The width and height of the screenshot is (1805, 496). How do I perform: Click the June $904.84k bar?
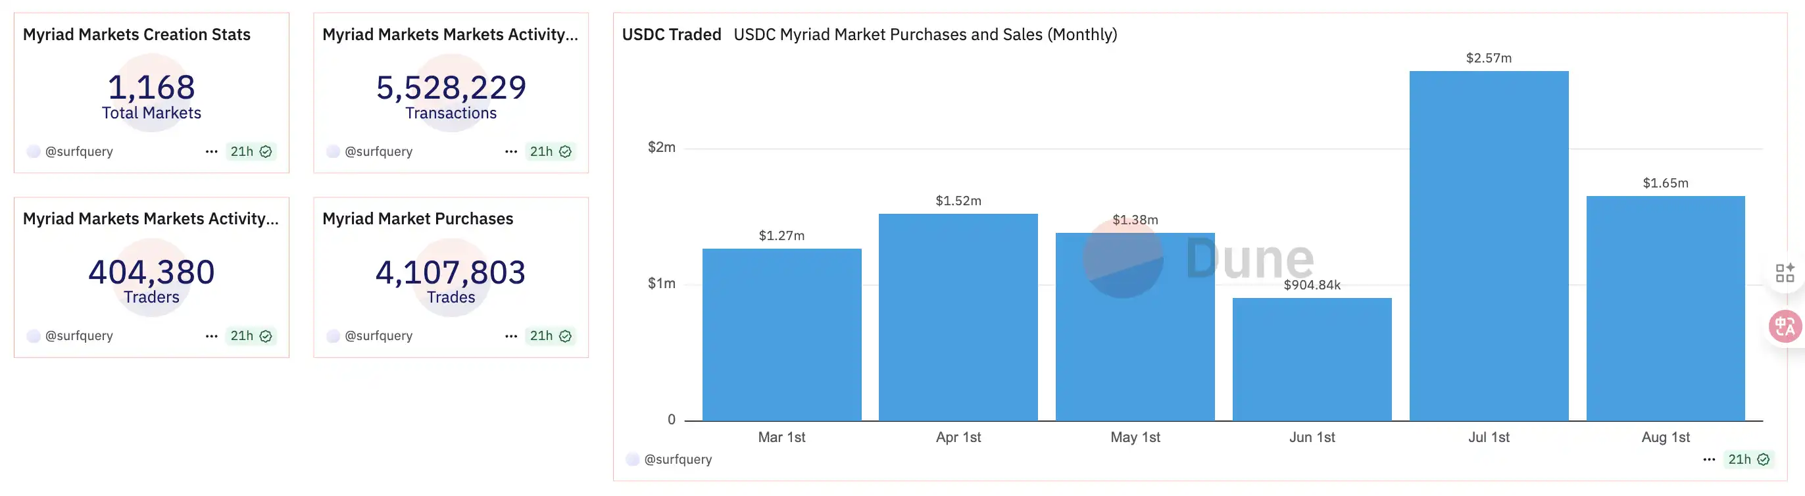pos(1312,359)
